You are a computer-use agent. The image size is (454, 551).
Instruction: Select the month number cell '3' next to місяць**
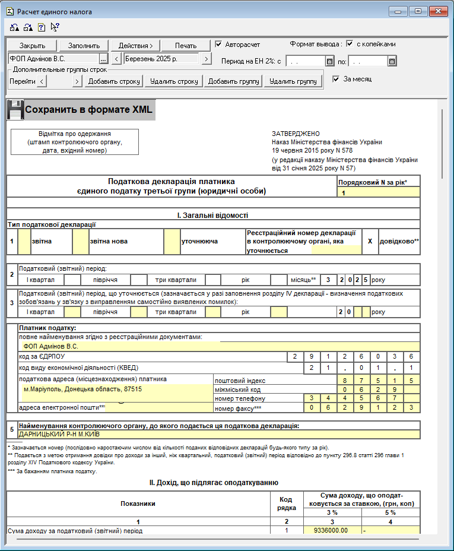tap(328, 280)
